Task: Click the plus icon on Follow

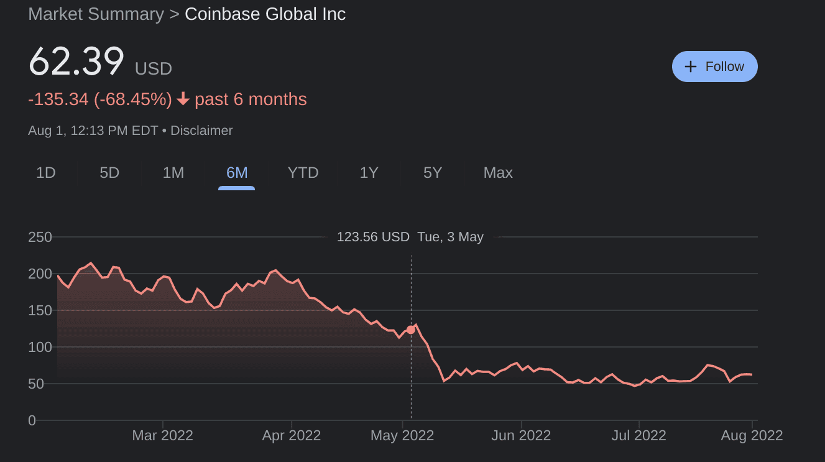Action: [x=690, y=67]
